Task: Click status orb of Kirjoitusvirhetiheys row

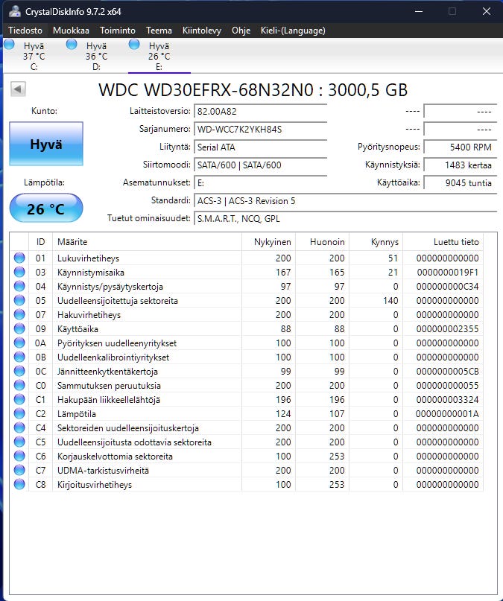Action: coord(19,485)
